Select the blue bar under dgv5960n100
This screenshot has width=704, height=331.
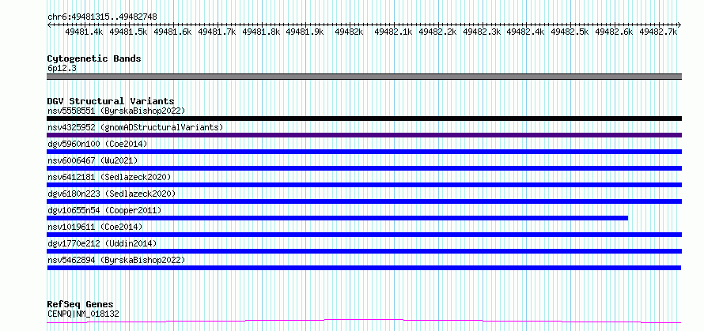365,152
